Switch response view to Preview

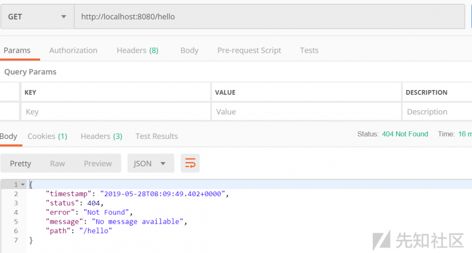pos(98,163)
